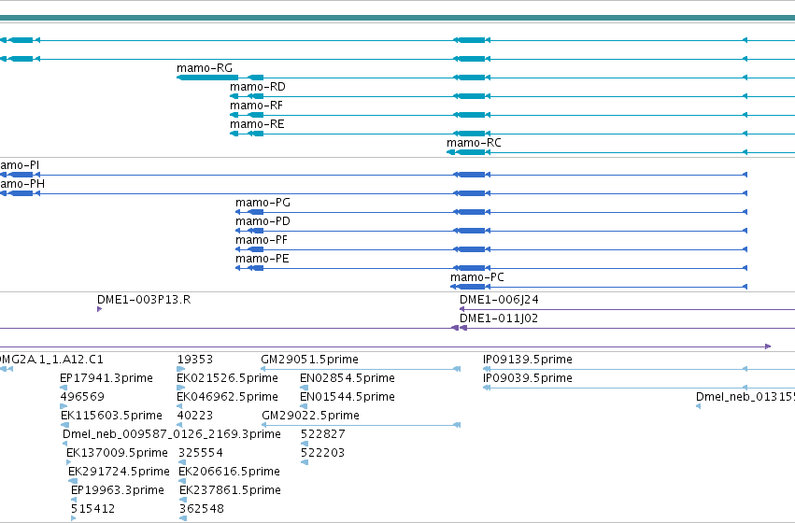Image resolution: width=795 pixels, height=523 pixels.
Task: Click the 19353 feature label
Action: pyautogui.click(x=195, y=360)
